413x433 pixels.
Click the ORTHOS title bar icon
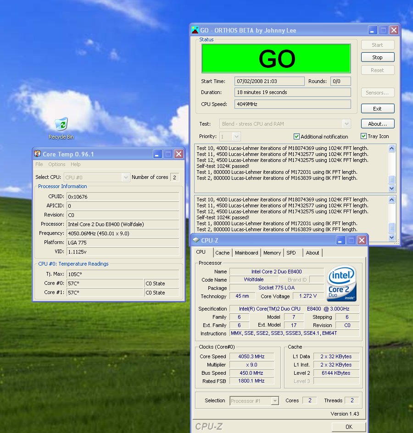(x=195, y=30)
